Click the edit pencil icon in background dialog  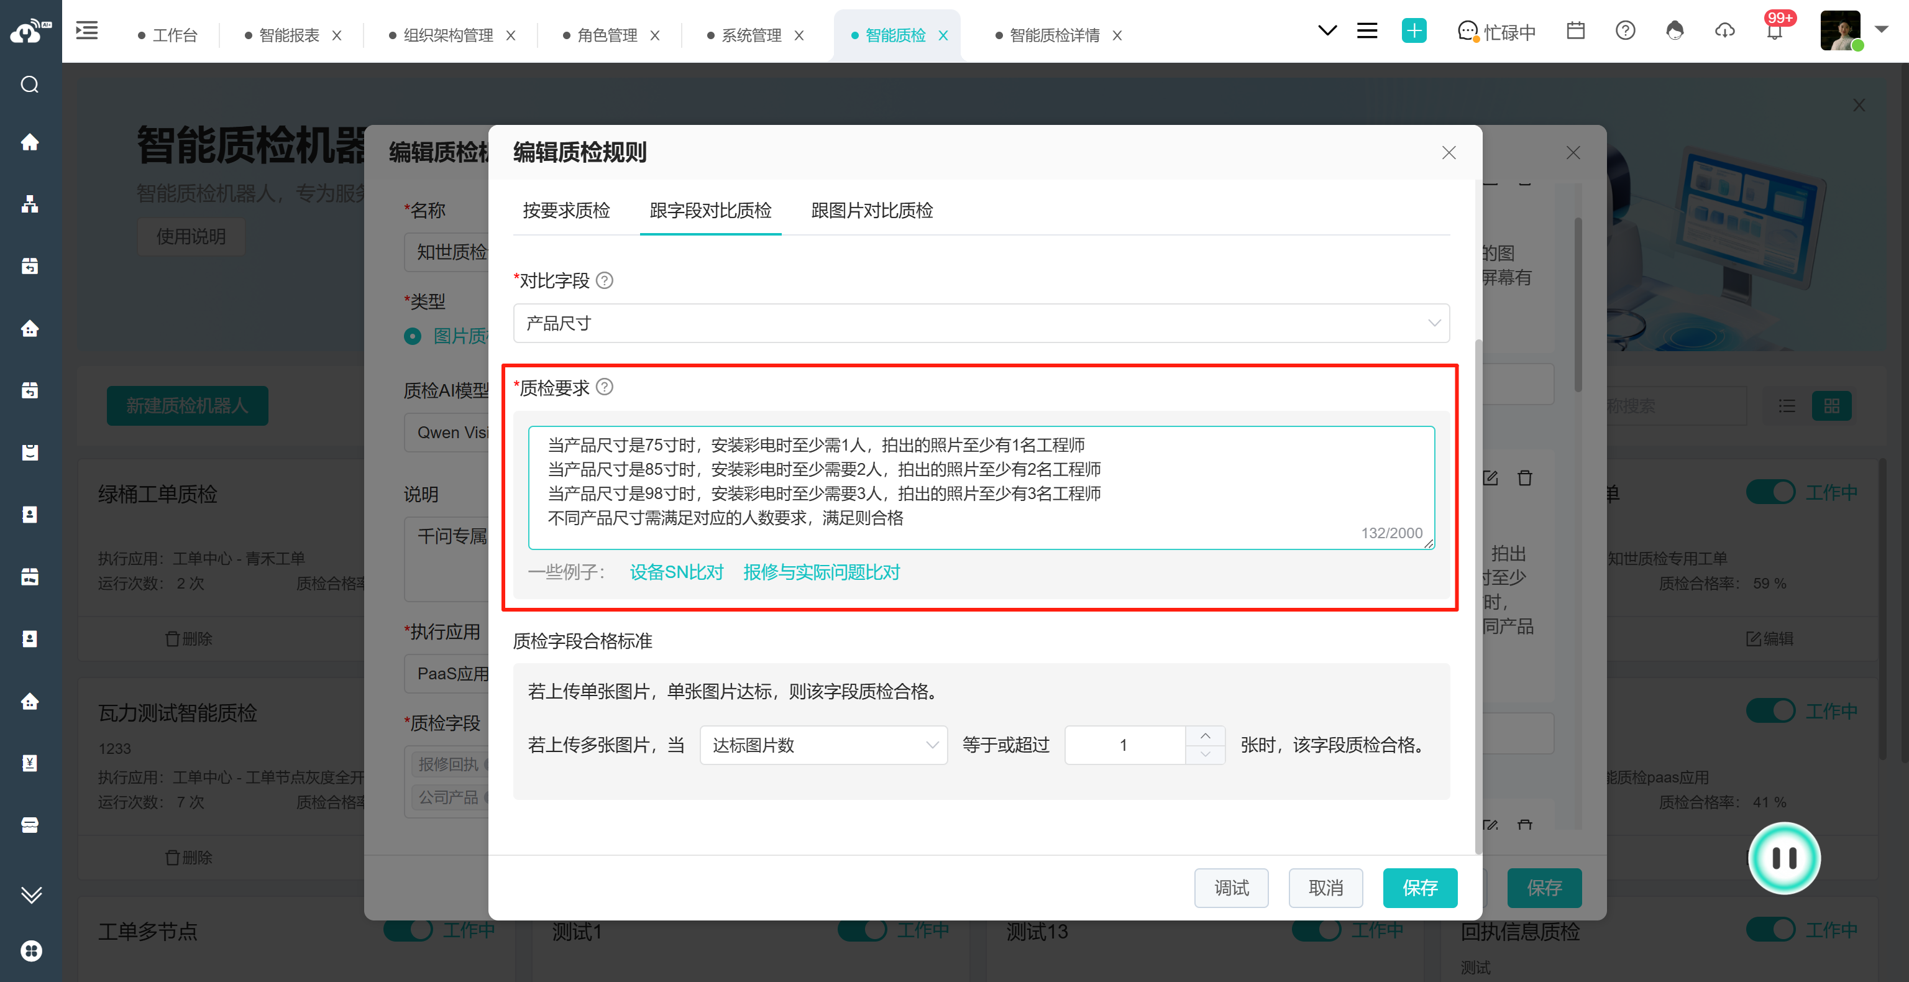point(1491,478)
